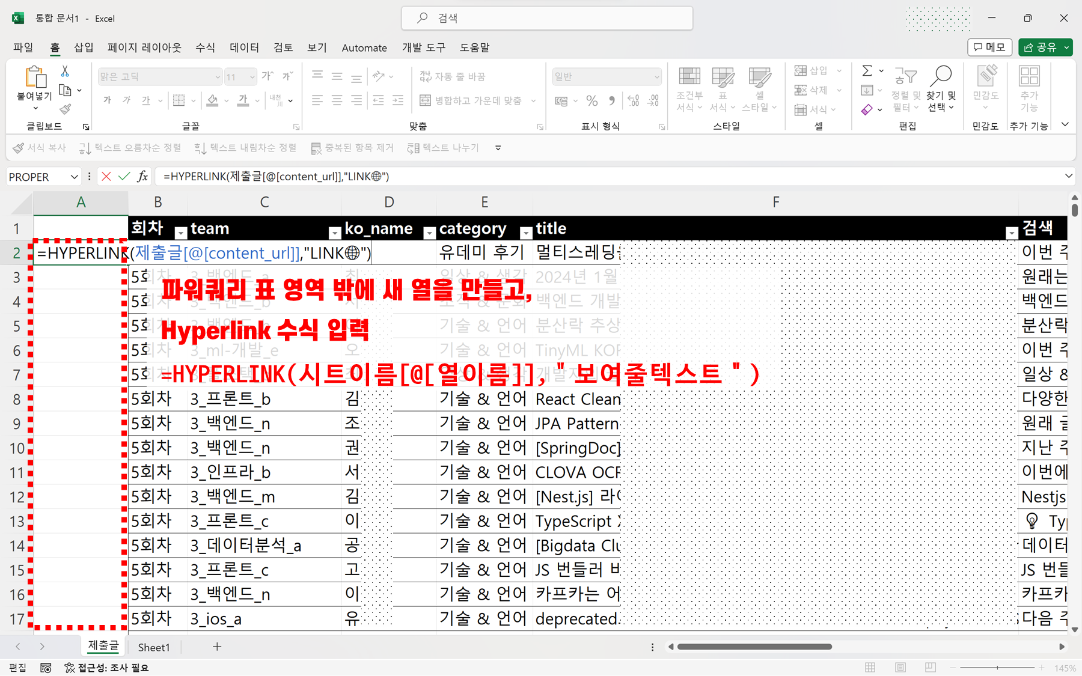Image resolution: width=1082 pixels, height=676 pixels.
Task: Click the Sensitivity icon (민감도)
Action: [986, 76]
